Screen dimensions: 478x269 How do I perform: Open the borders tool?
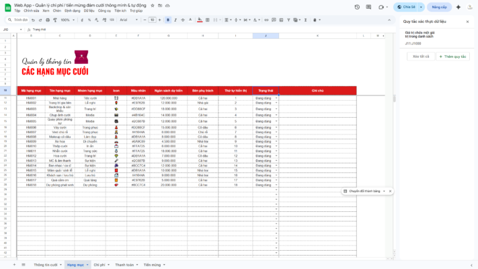[208, 20]
